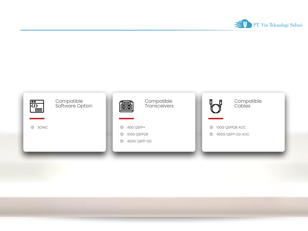Toggle the 400G QSFP-DD AOC cable entry
The height and width of the screenshot is (231, 308).
(233, 134)
